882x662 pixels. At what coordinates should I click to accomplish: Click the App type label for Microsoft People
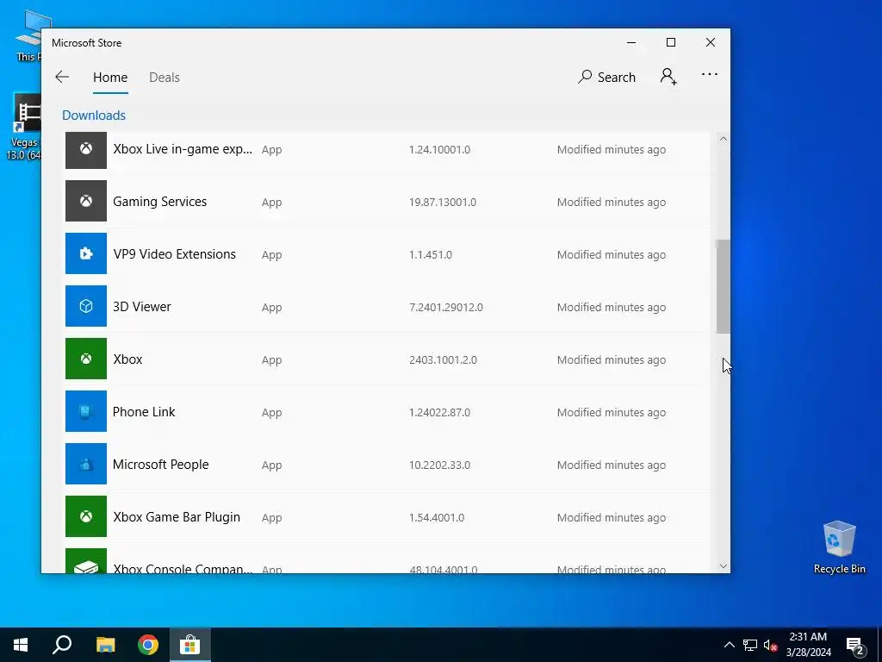(271, 465)
